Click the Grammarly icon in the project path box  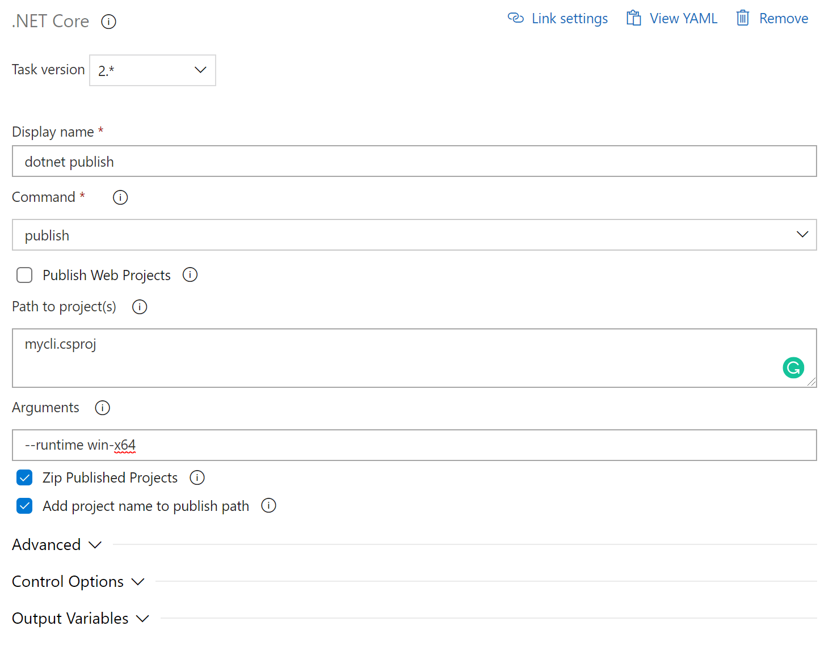[793, 367]
